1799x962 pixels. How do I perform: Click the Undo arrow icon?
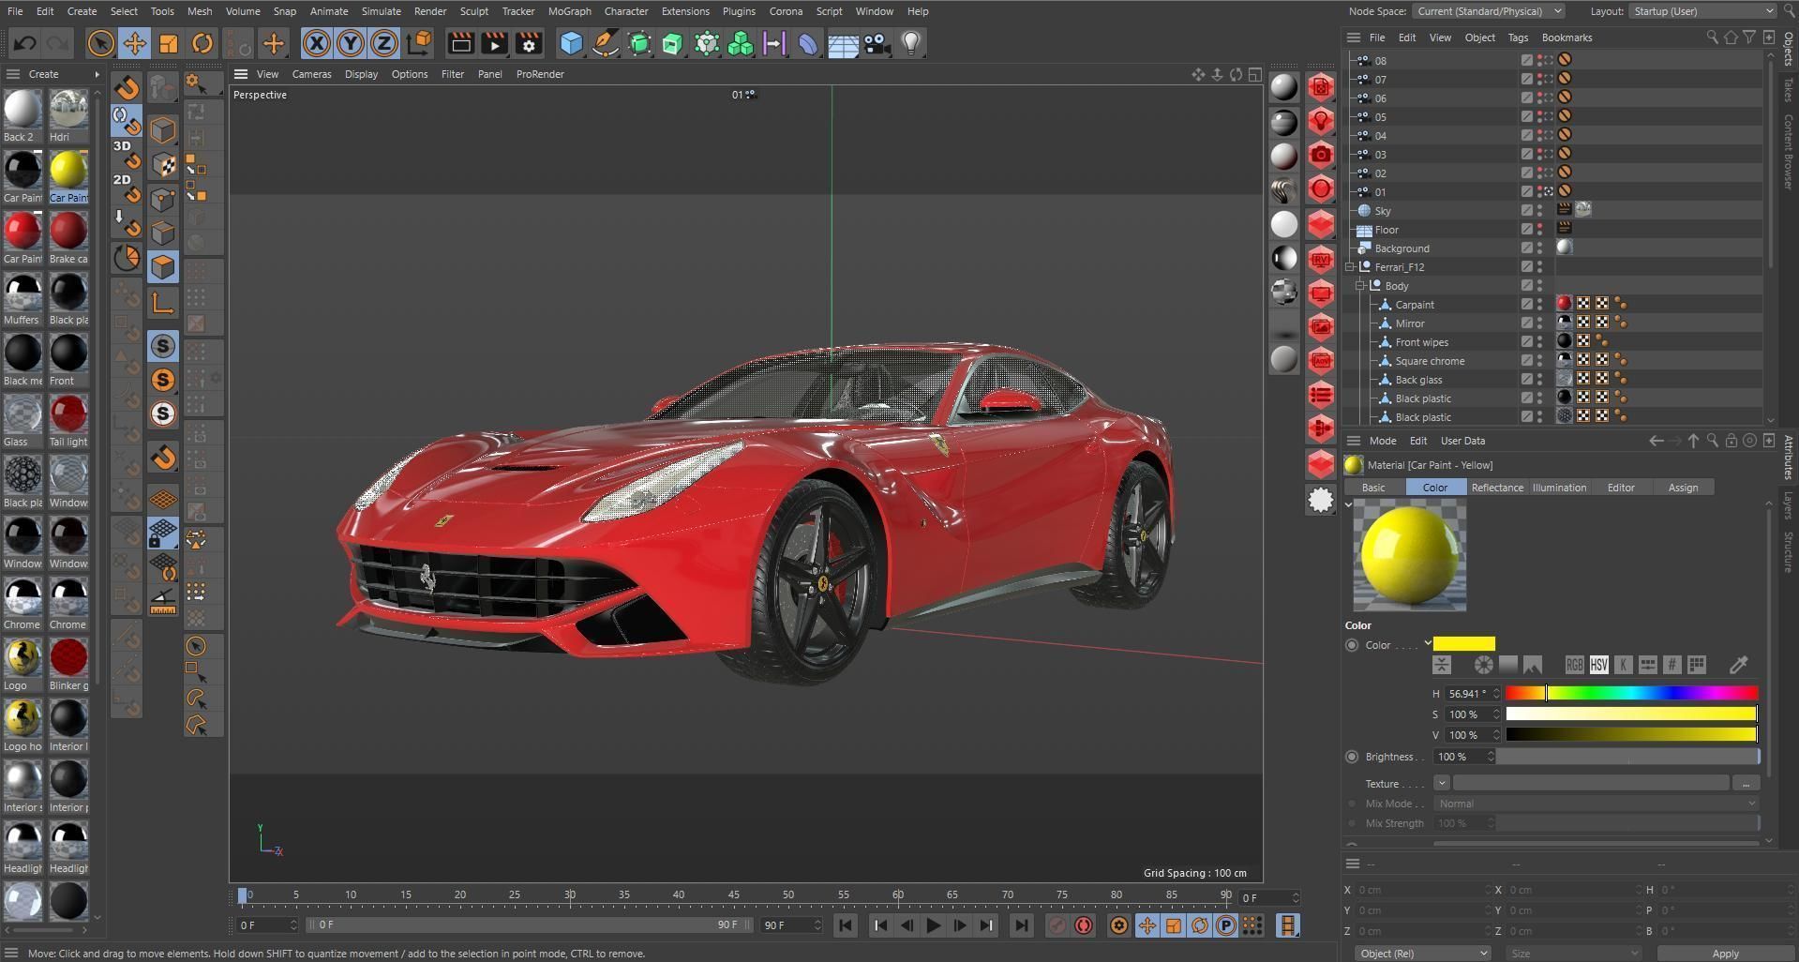pyautogui.click(x=25, y=43)
